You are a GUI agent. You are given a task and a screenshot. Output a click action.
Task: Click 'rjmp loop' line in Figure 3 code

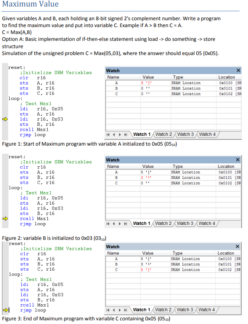point(33,310)
